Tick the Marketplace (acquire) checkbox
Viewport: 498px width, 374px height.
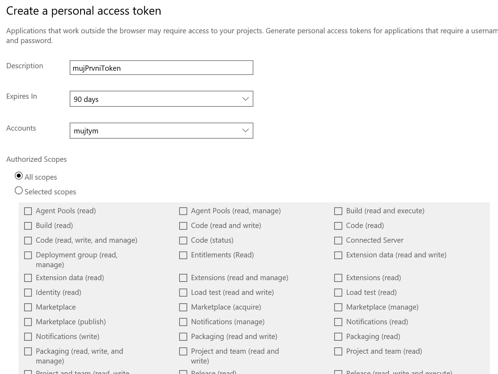point(183,307)
